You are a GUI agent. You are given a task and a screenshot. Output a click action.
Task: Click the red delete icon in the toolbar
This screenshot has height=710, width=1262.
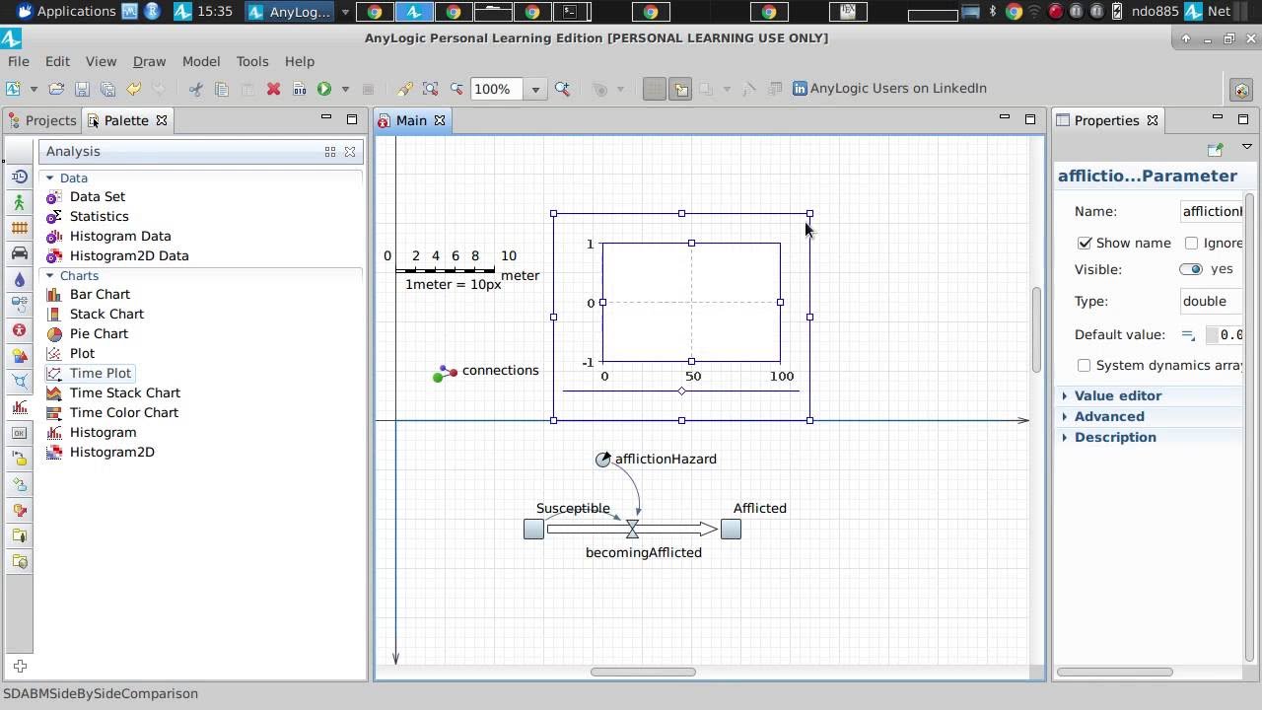pos(273,89)
